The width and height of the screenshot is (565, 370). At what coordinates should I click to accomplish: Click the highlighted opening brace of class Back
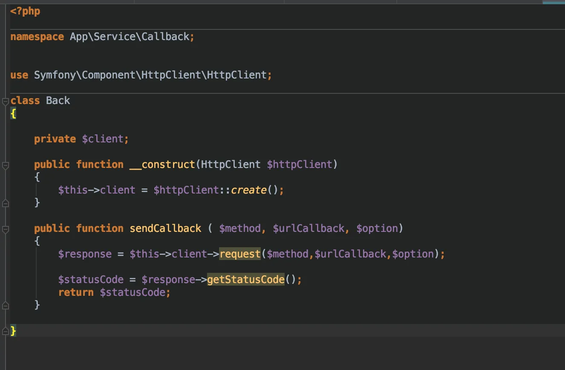pos(13,113)
